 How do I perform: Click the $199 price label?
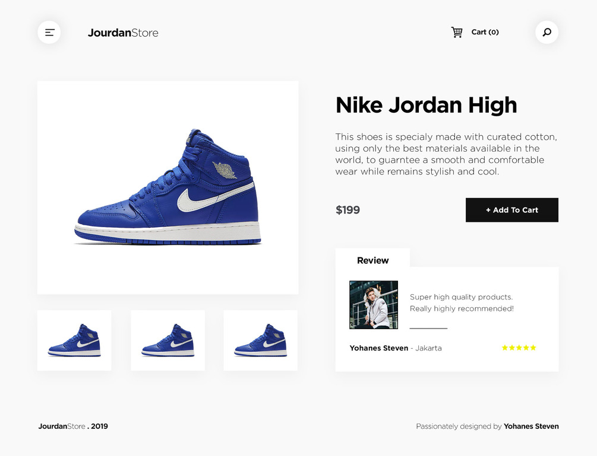pos(348,210)
